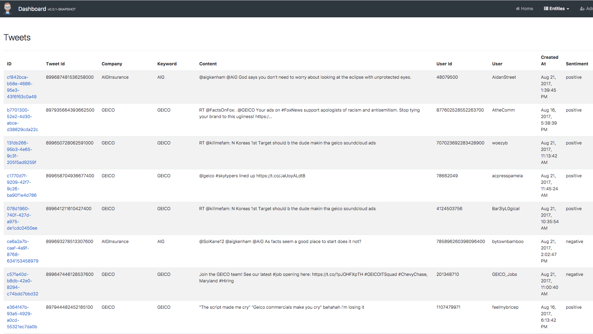Click the Sentiment column header

point(577,64)
